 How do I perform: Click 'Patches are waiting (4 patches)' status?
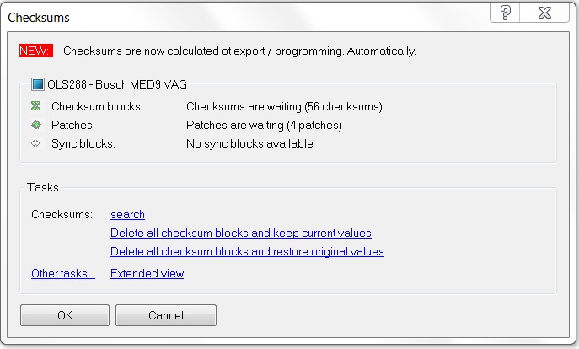point(264,126)
